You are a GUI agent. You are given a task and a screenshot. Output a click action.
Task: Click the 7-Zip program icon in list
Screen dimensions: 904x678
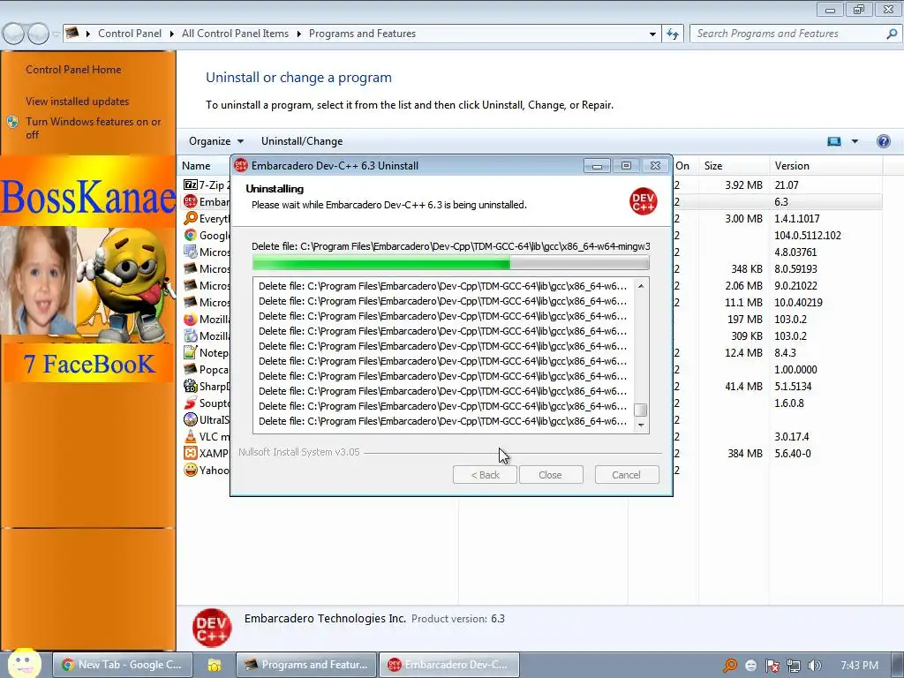(191, 185)
